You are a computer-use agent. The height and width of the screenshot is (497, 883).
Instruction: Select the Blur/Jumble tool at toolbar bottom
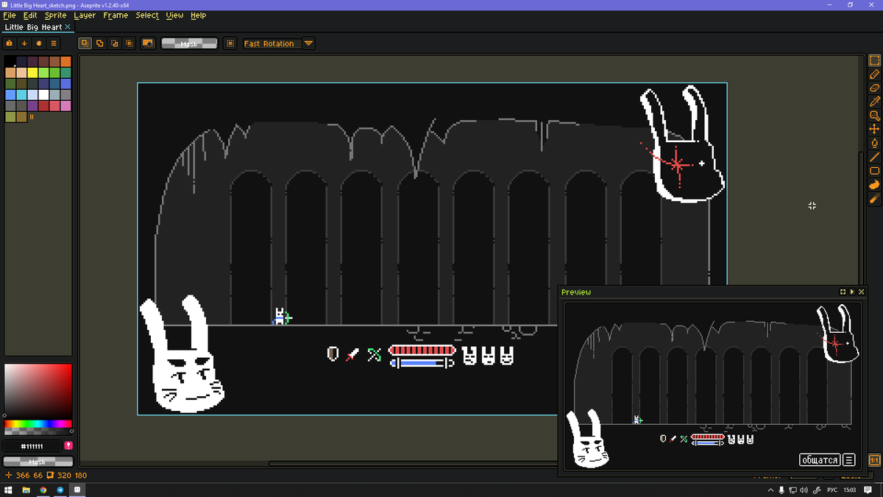tap(875, 198)
